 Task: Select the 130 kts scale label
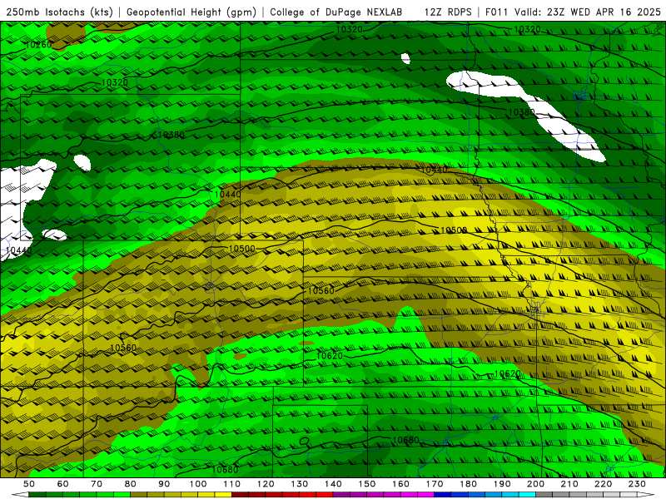click(300, 484)
